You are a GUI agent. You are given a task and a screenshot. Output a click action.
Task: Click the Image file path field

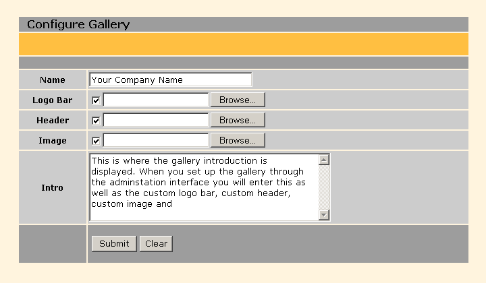coord(155,140)
